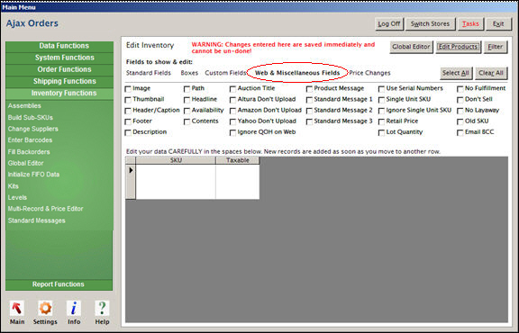The height and width of the screenshot is (333, 519).
Task: Tick the Don't Sell checkbox
Action: 460,100
